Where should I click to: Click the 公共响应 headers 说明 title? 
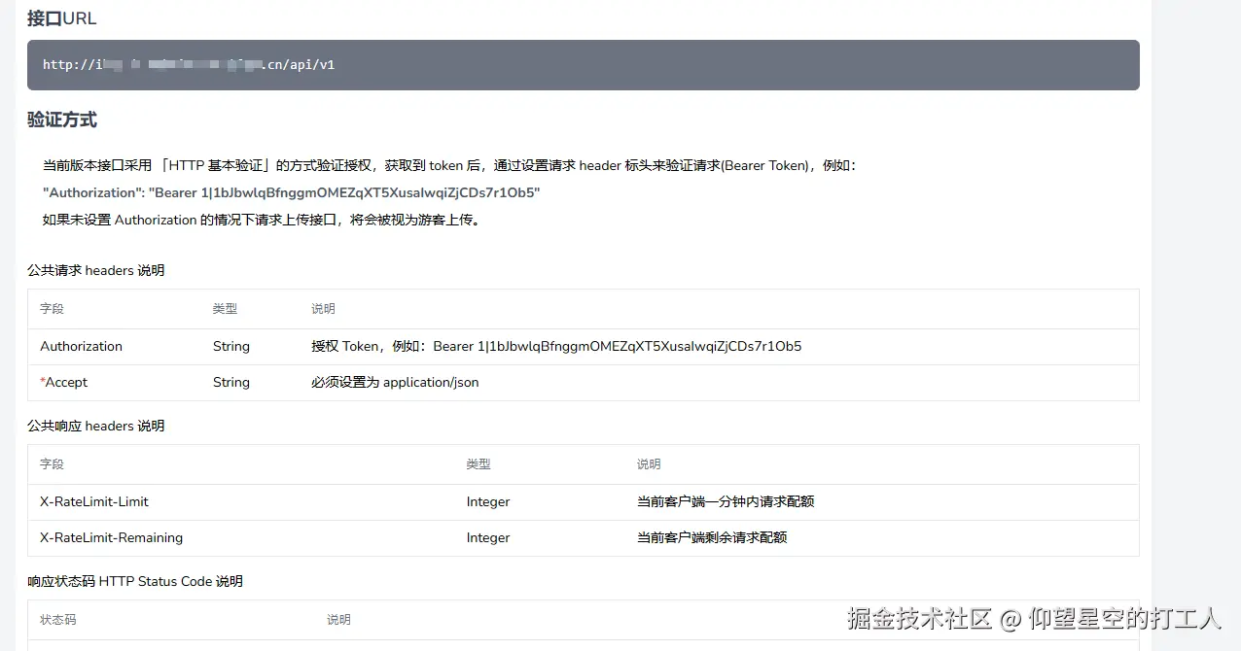tap(96, 426)
